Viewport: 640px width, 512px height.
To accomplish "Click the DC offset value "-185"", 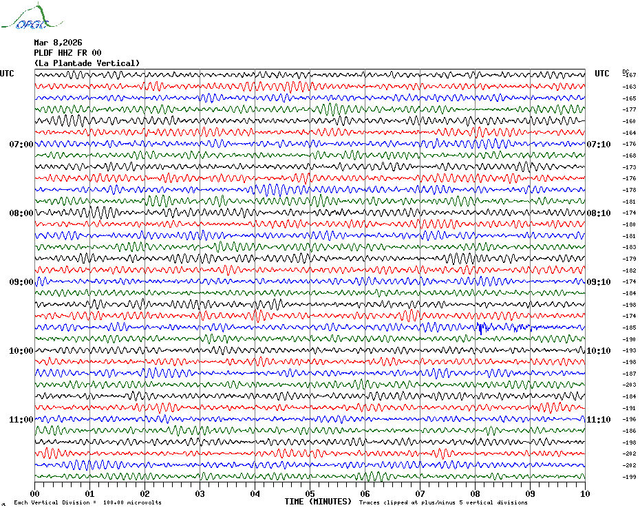I will (x=630, y=328).
